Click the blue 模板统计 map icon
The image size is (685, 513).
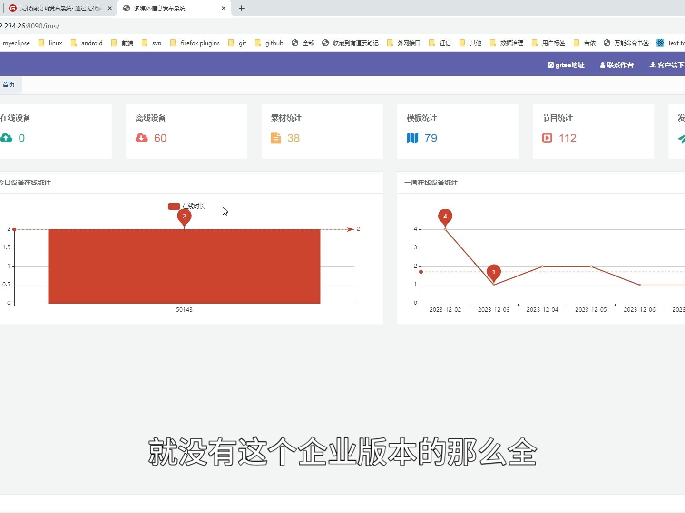click(x=412, y=138)
